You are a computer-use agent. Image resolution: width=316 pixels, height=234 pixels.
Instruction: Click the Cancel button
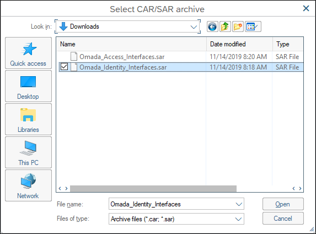pyautogui.click(x=283, y=218)
